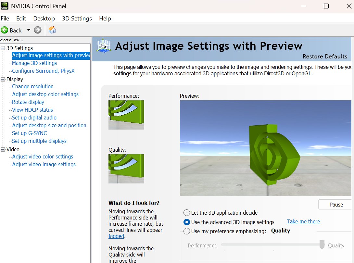Viewport: 354px width, 263px height.
Task: Open the Desktop menu
Action: point(44,18)
